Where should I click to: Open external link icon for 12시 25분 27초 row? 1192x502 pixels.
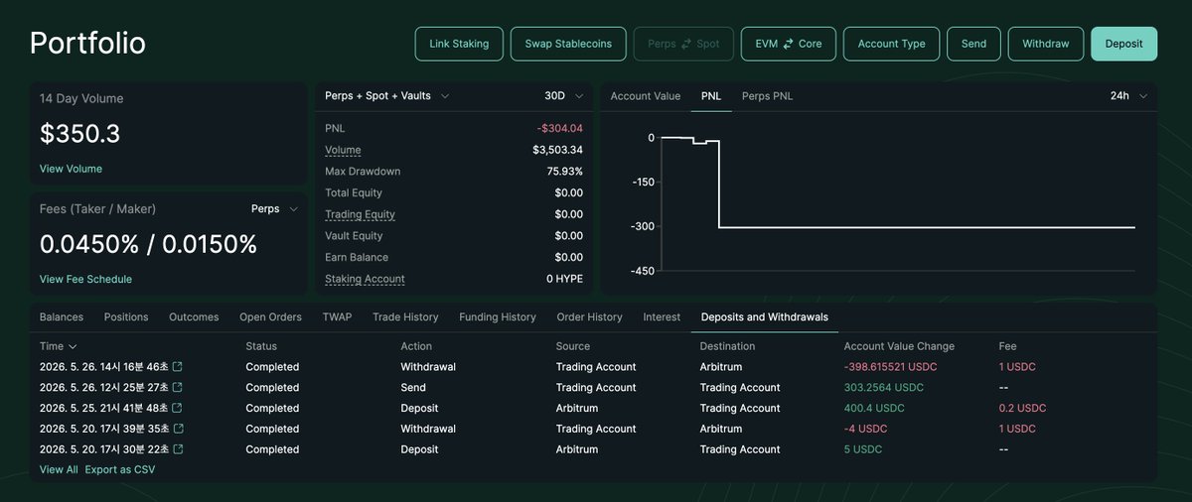(x=178, y=388)
